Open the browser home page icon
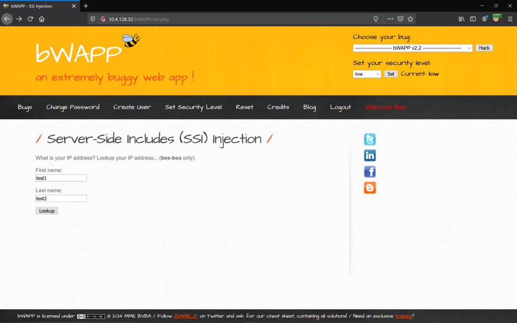Screen dimensions: 517x323 coord(42,19)
